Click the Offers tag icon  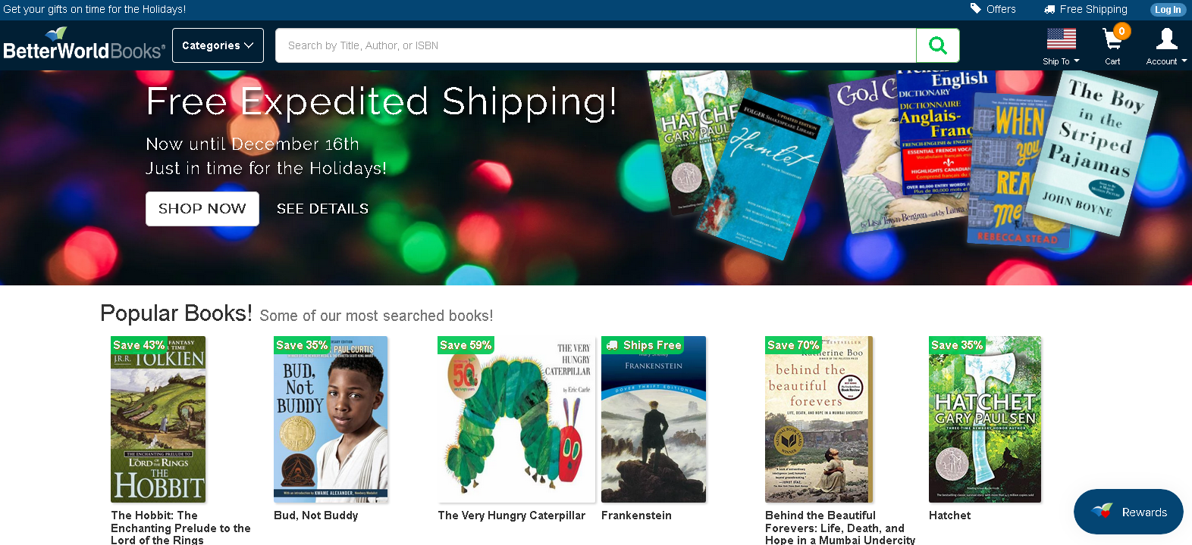pos(976,9)
